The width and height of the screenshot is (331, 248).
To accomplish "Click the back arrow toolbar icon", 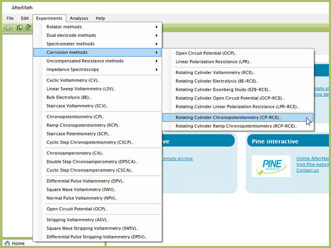I will (8, 27).
